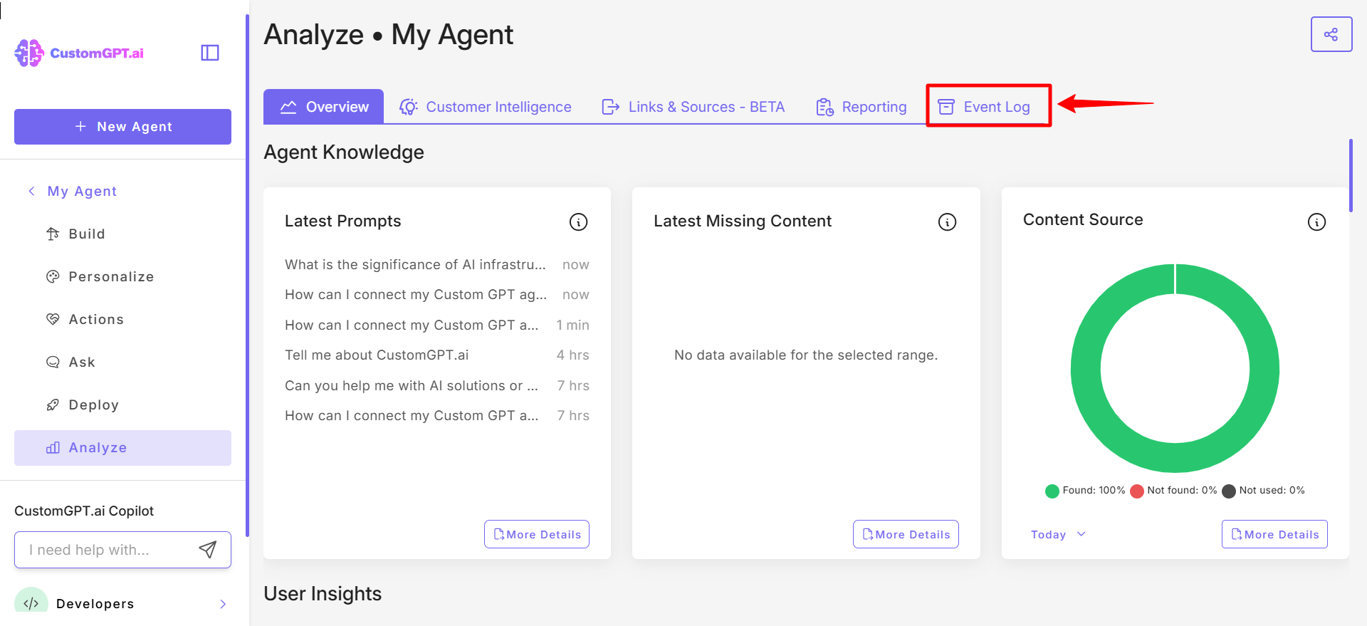
Task: Go back using My Agent chevron
Action: tap(31, 191)
